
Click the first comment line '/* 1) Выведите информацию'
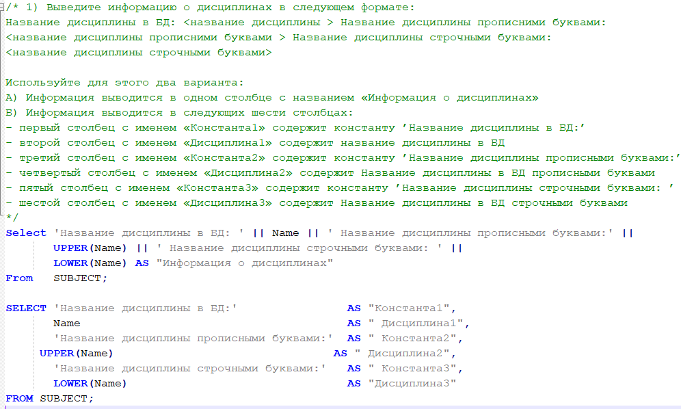point(210,8)
